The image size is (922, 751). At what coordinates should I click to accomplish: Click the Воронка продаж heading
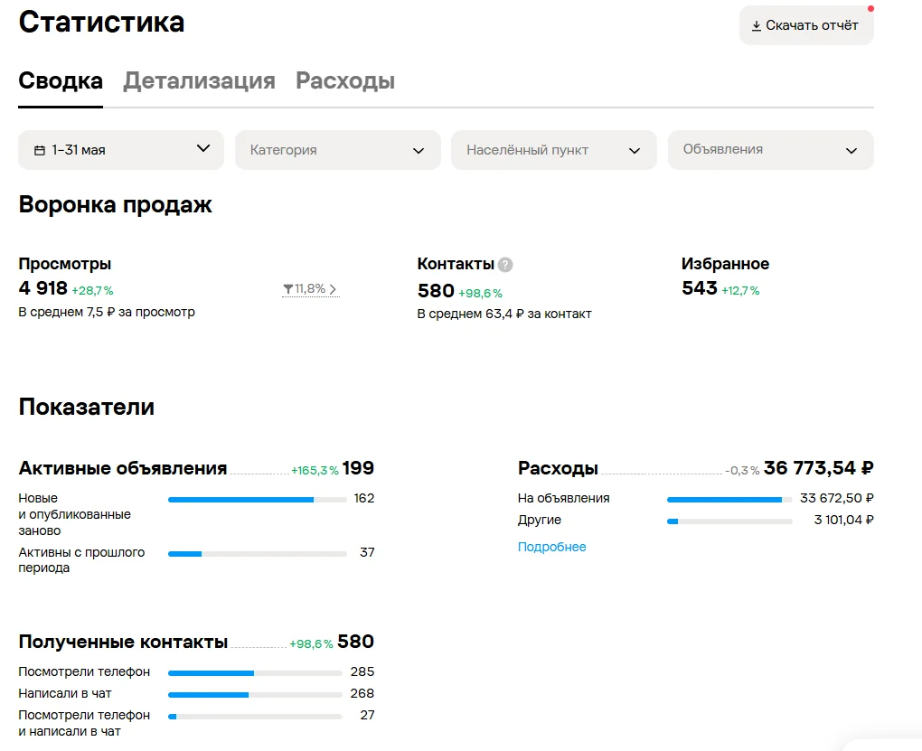pyautogui.click(x=116, y=205)
